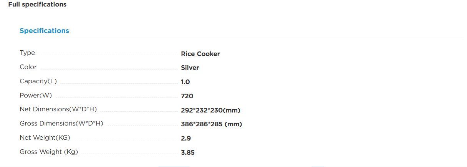
Task: Click the Net Dimensions(W*D*H) label
Action: pos(58,109)
